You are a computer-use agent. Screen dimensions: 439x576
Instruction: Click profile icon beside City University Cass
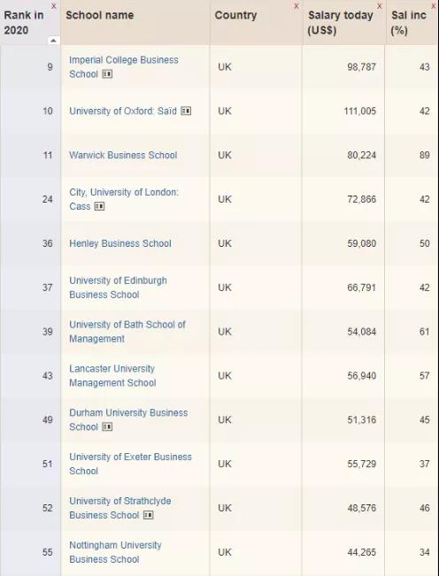pos(99,206)
